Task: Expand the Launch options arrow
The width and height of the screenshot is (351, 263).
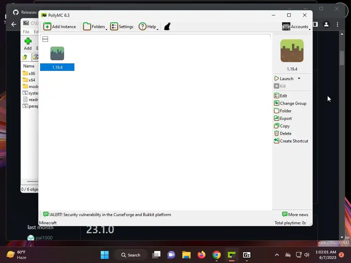Action: click(299, 78)
